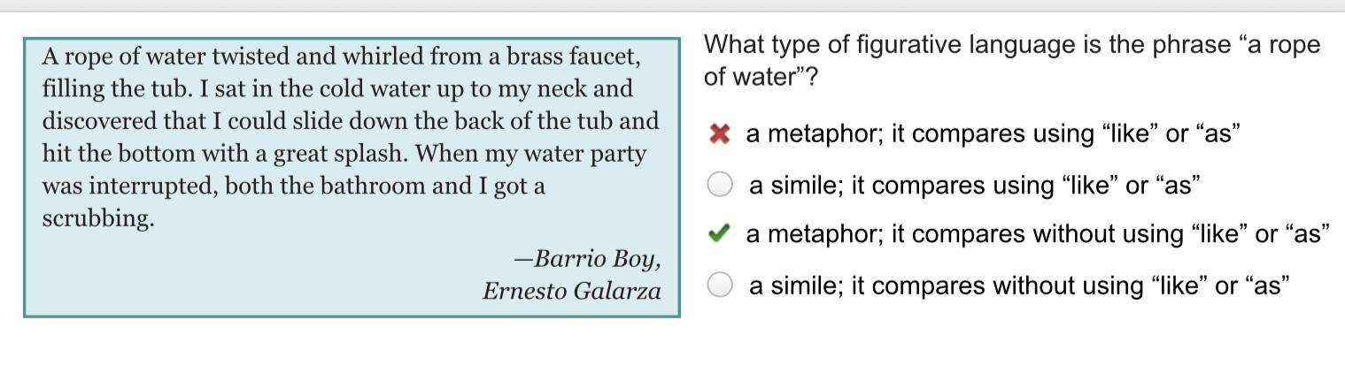This screenshot has height=366, width=1345.
Task: Click the word "scrubbing." in the passage
Action: [x=98, y=218]
